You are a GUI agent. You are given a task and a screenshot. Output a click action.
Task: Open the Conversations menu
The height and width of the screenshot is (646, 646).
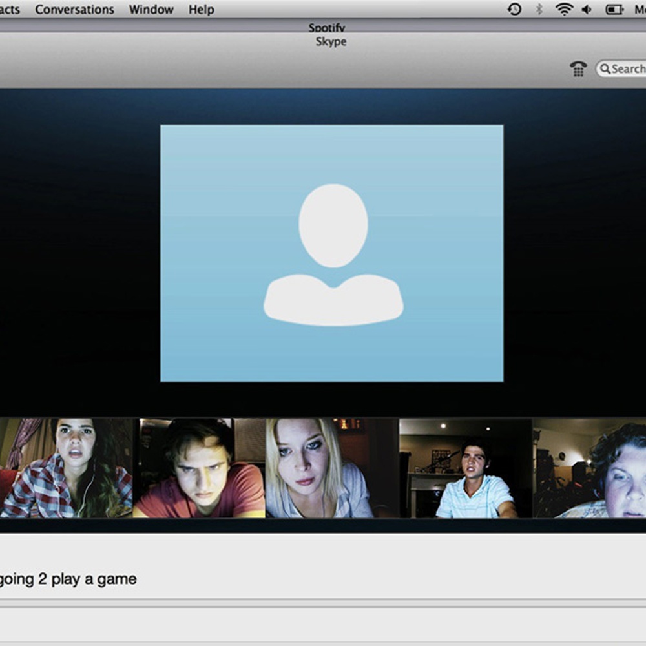point(74,10)
